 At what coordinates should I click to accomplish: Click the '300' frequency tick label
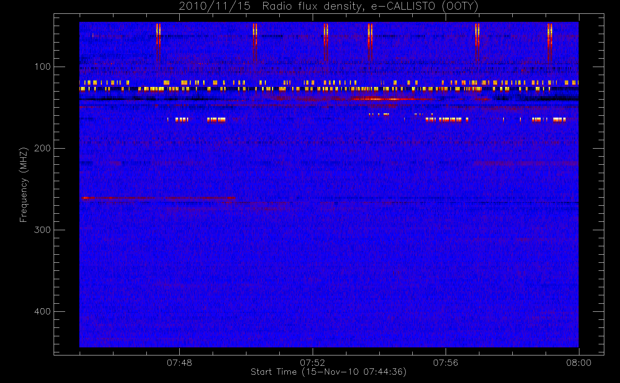(42, 230)
